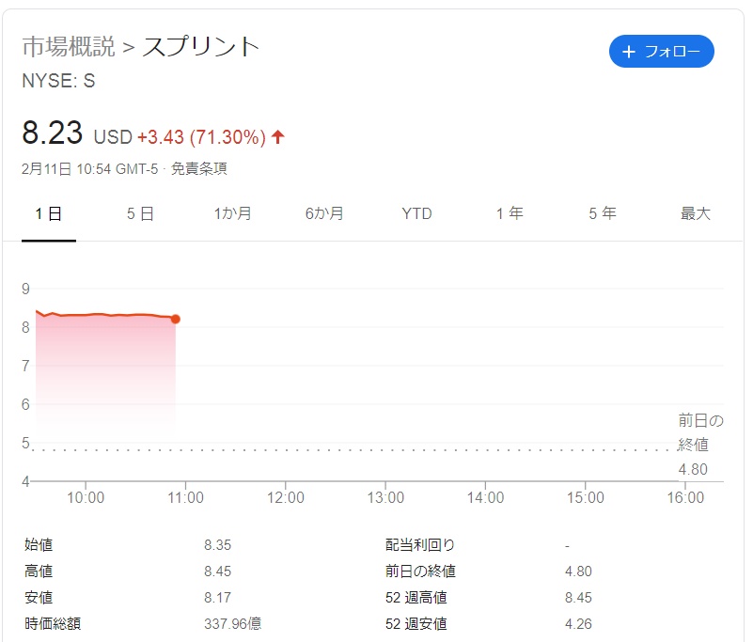Select the 1日 tab
The height and width of the screenshot is (642, 753).
[x=49, y=214]
